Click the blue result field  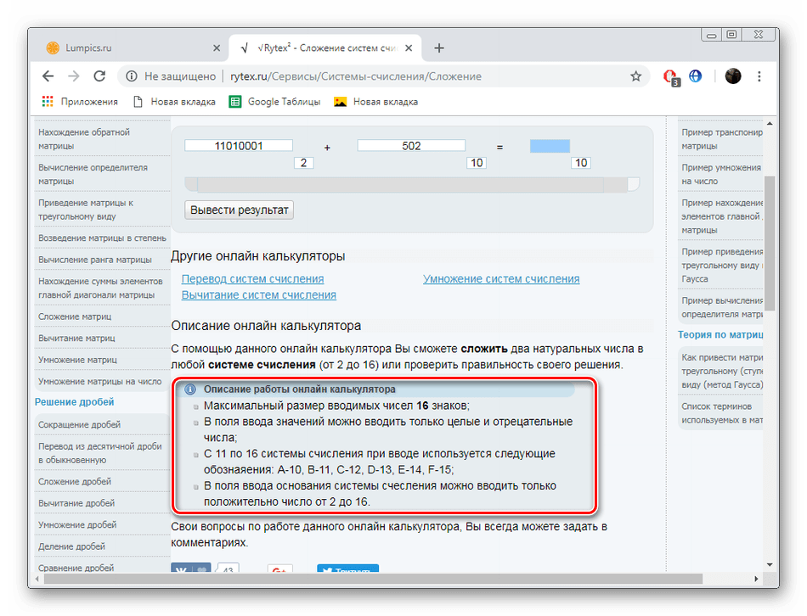pos(550,146)
